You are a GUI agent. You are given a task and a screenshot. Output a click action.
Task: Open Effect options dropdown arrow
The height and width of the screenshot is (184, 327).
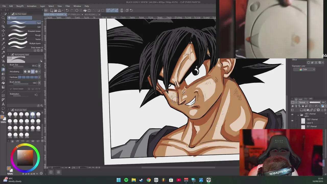pyautogui.click(x=323, y=63)
